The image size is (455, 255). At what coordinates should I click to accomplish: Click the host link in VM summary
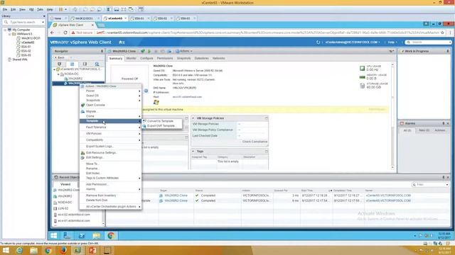[x=187, y=97]
